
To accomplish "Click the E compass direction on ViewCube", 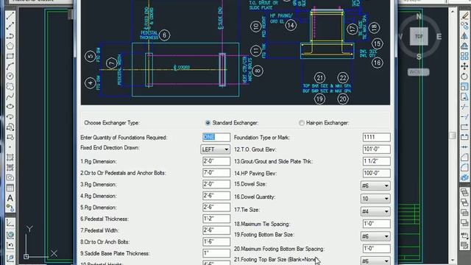I will coord(439,37).
